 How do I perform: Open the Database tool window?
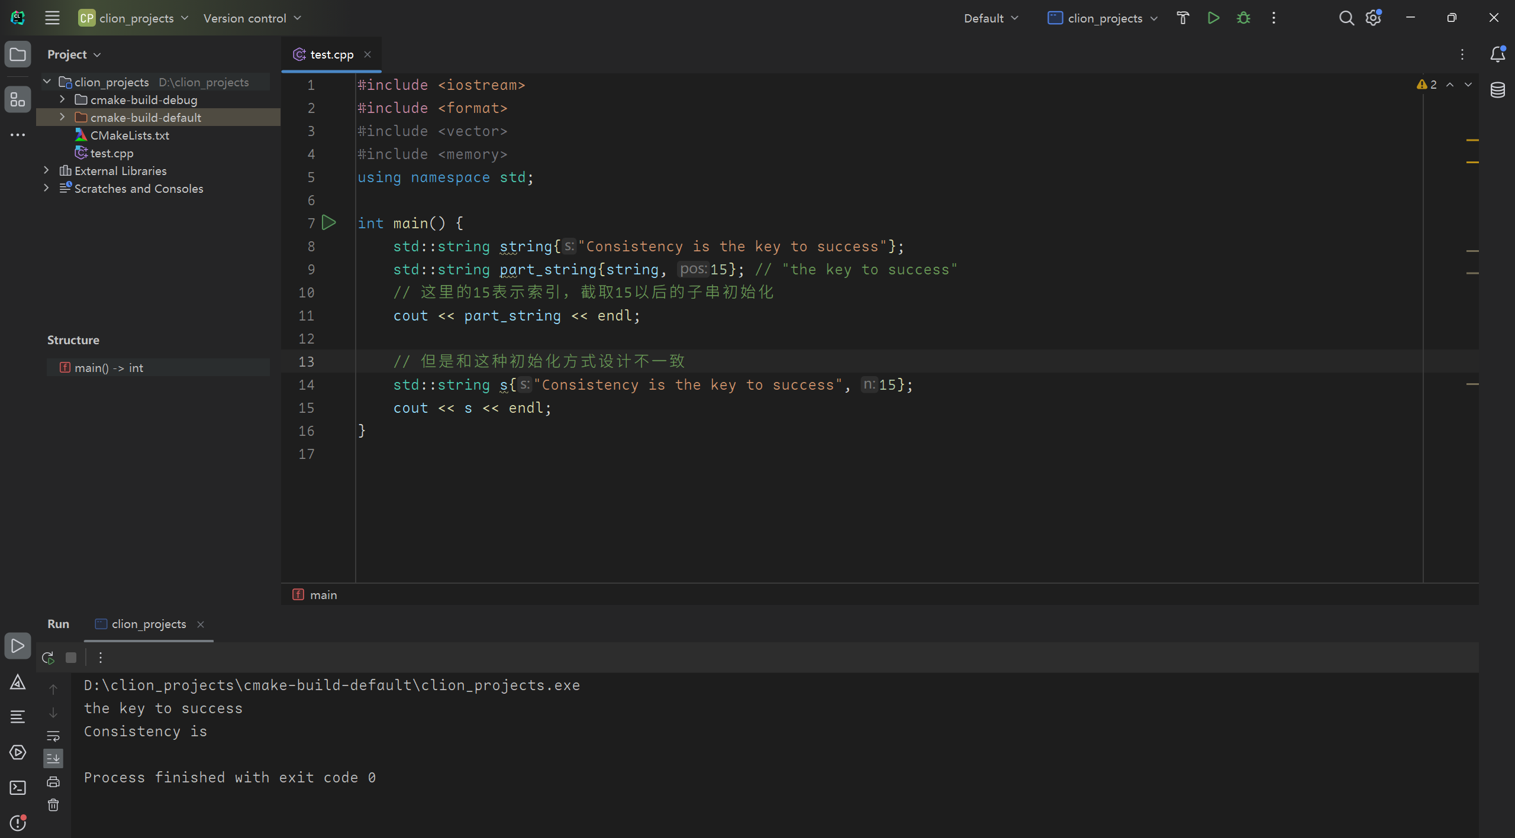click(x=1498, y=90)
